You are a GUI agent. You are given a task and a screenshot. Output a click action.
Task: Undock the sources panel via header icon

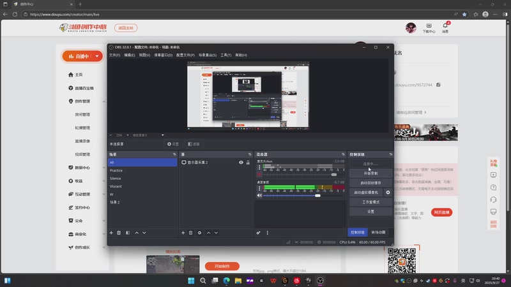250,154
